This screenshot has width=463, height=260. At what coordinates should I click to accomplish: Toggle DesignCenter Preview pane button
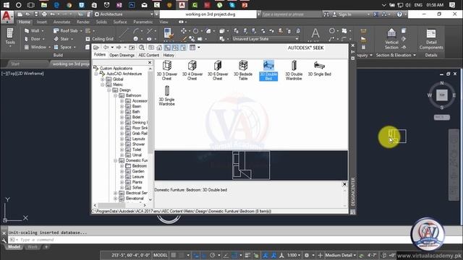coord(175,48)
